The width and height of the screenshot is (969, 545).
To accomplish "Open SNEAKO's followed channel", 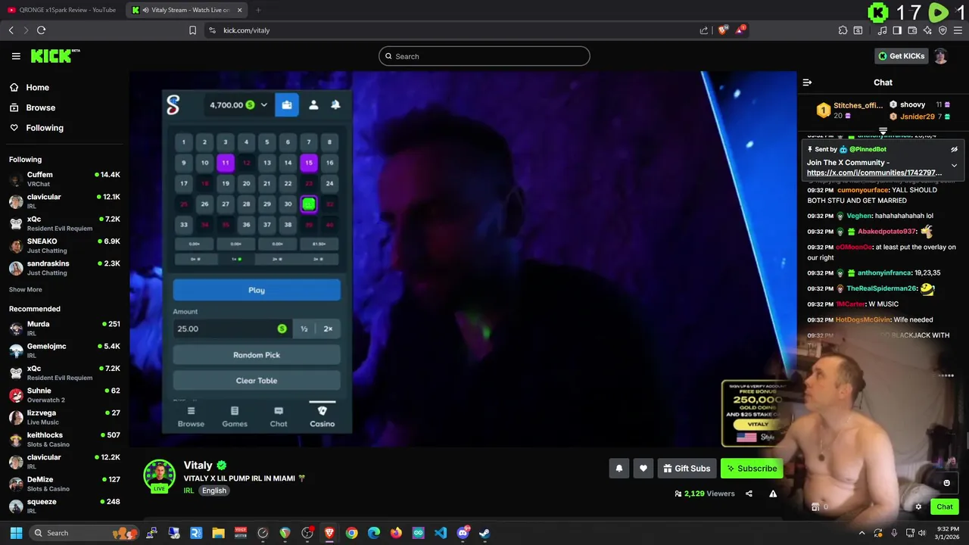I will point(64,246).
